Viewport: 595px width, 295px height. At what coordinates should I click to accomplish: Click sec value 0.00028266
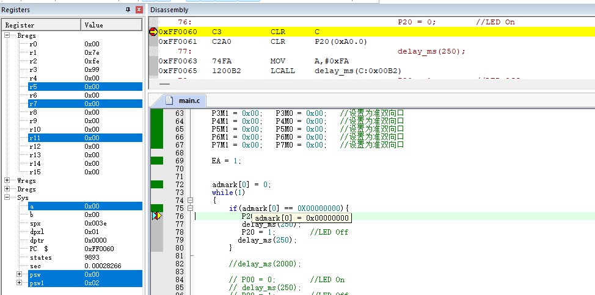103,266
